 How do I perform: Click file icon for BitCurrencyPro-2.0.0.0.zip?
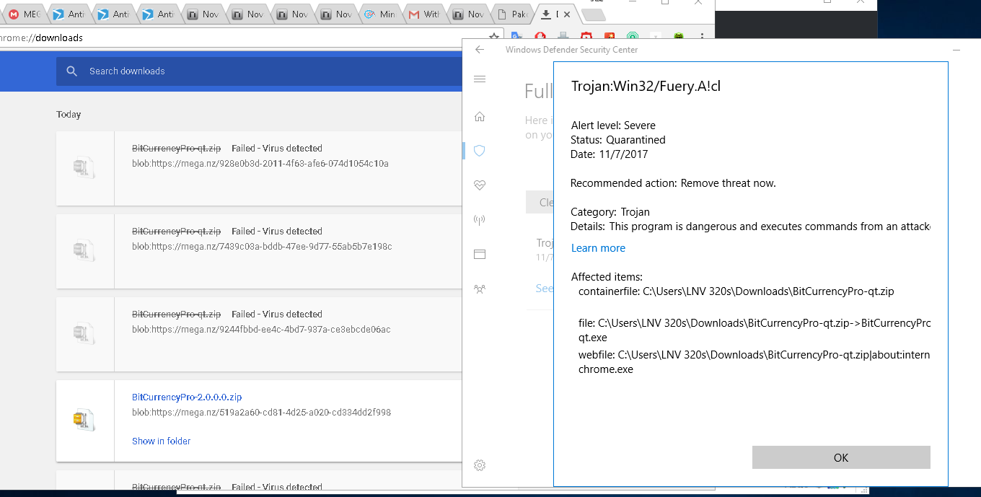pyautogui.click(x=84, y=419)
